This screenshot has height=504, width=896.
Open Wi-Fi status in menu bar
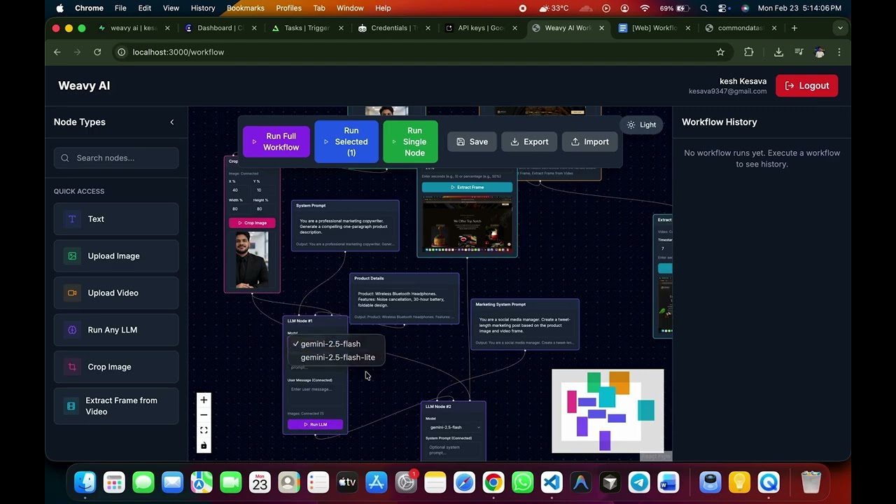645,8
